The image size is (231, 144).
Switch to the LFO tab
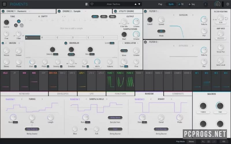[x=92, y=94]
